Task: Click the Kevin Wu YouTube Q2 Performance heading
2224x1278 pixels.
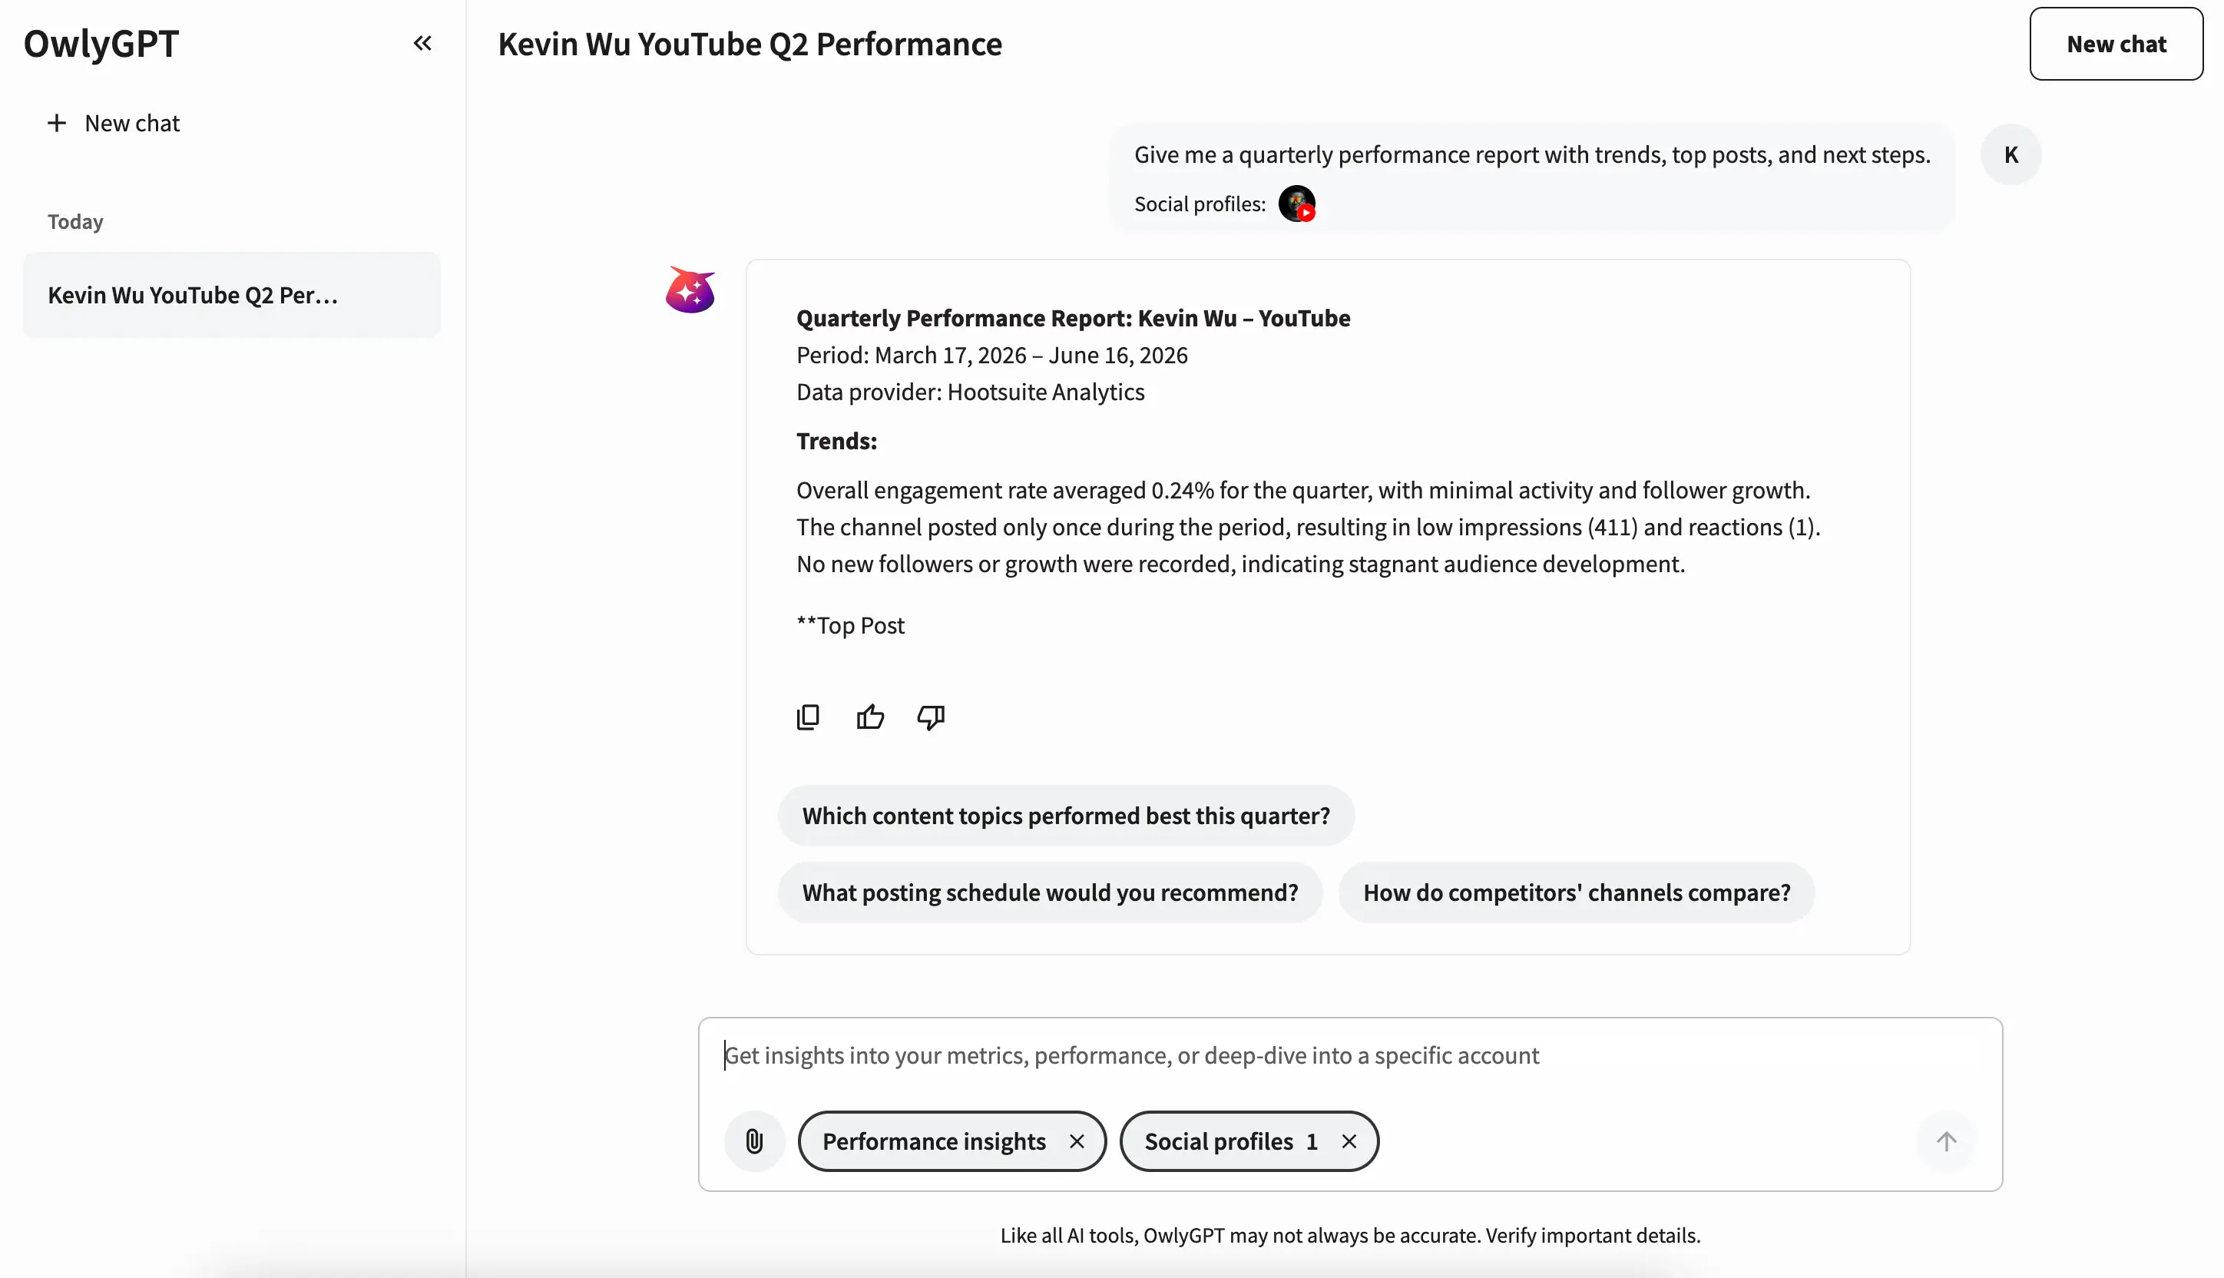Action: (750, 44)
